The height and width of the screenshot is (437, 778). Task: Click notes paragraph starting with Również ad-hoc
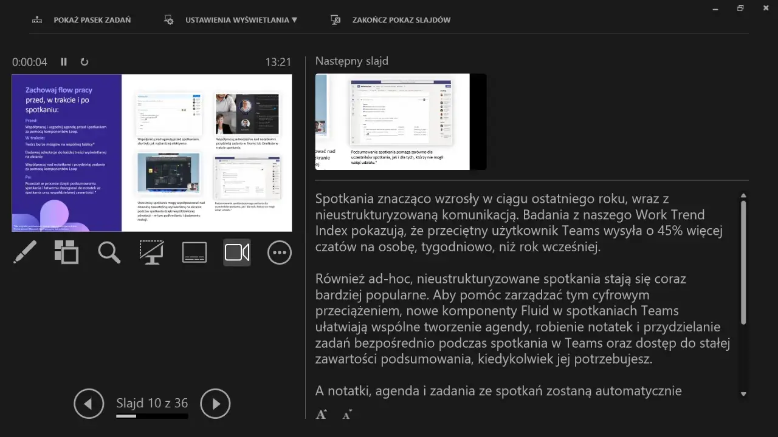523,319
